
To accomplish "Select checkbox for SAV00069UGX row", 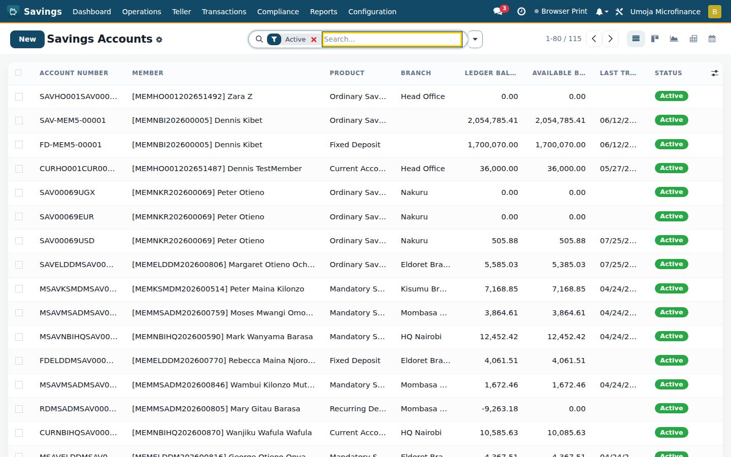I will pyautogui.click(x=19, y=192).
